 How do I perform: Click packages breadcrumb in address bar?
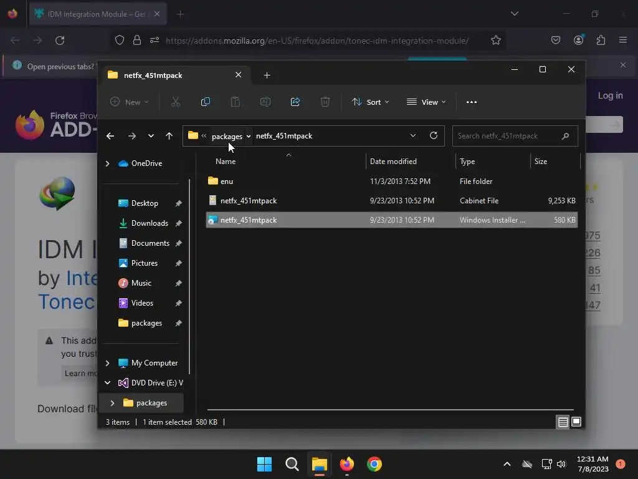coord(227,136)
